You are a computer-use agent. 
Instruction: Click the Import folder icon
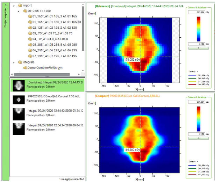pyautogui.click(x=20, y=6)
